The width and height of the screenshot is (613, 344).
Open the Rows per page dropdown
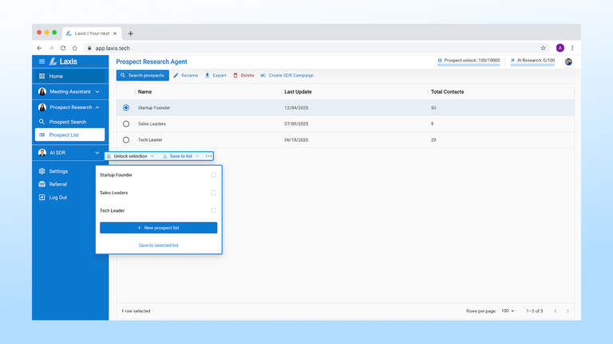(x=507, y=311)
